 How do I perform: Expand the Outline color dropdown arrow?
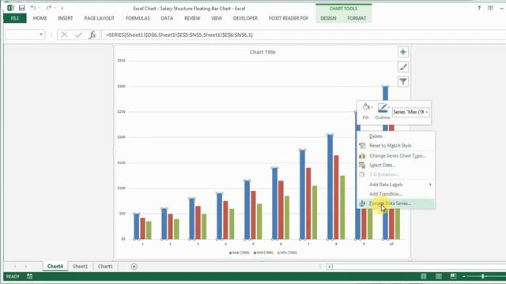(x=388, y=107)
